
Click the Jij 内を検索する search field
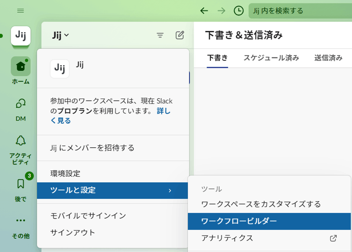(x=300, y=11)
